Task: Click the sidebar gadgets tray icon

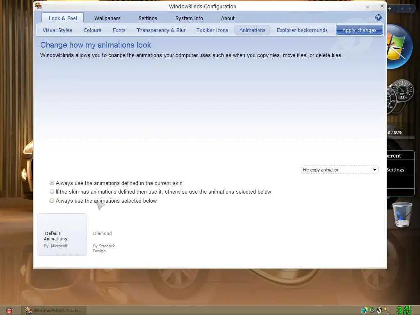Action: [364, 310]
